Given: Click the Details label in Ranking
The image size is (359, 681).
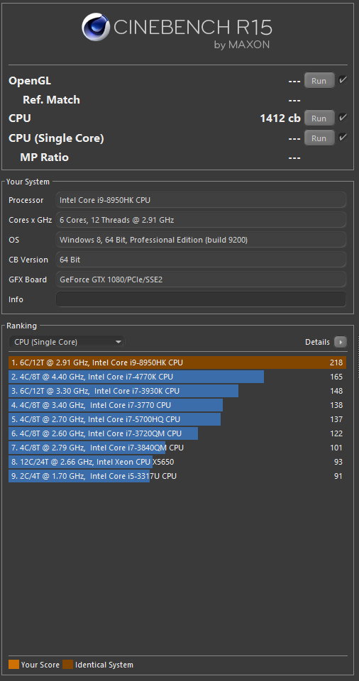Looking at the screenshot, I should pyautogui.click(x=317, y=342).
